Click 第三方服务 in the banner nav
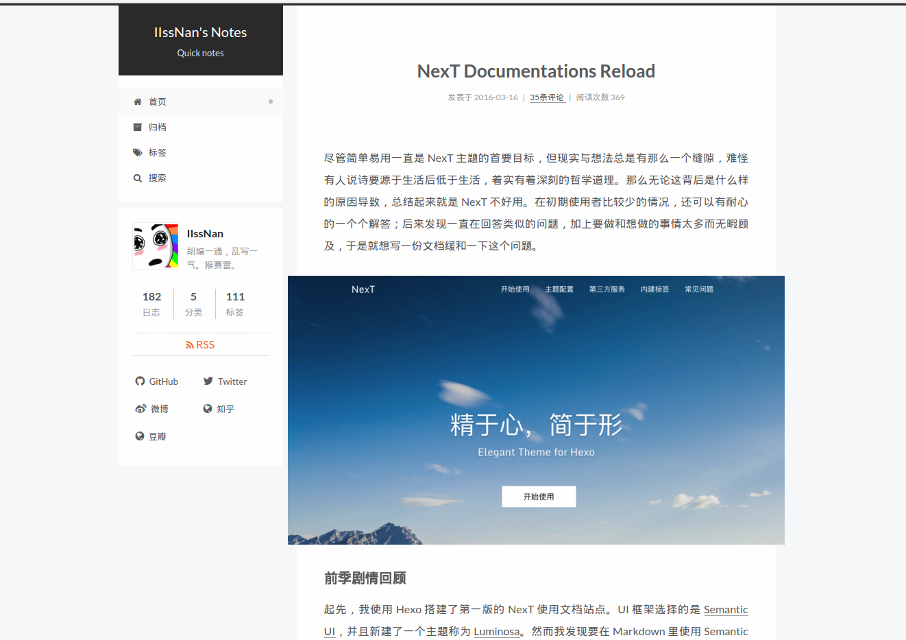Image resolution: width=906 pixels, height=640 pixels. click(x=607, y=289)
